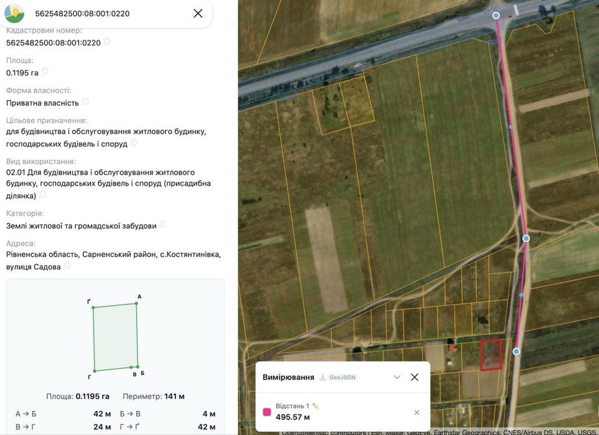
Task: Copy the area value 0.1195 га
Action: coord(45,71)
